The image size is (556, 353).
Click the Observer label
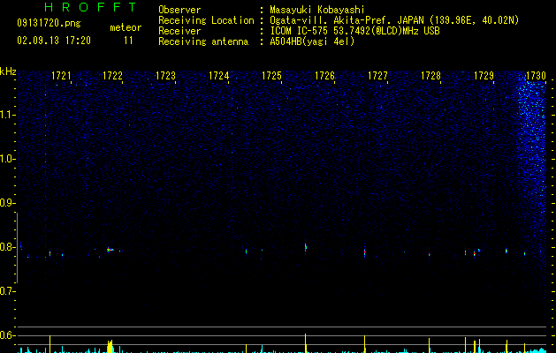pos(179,10)
